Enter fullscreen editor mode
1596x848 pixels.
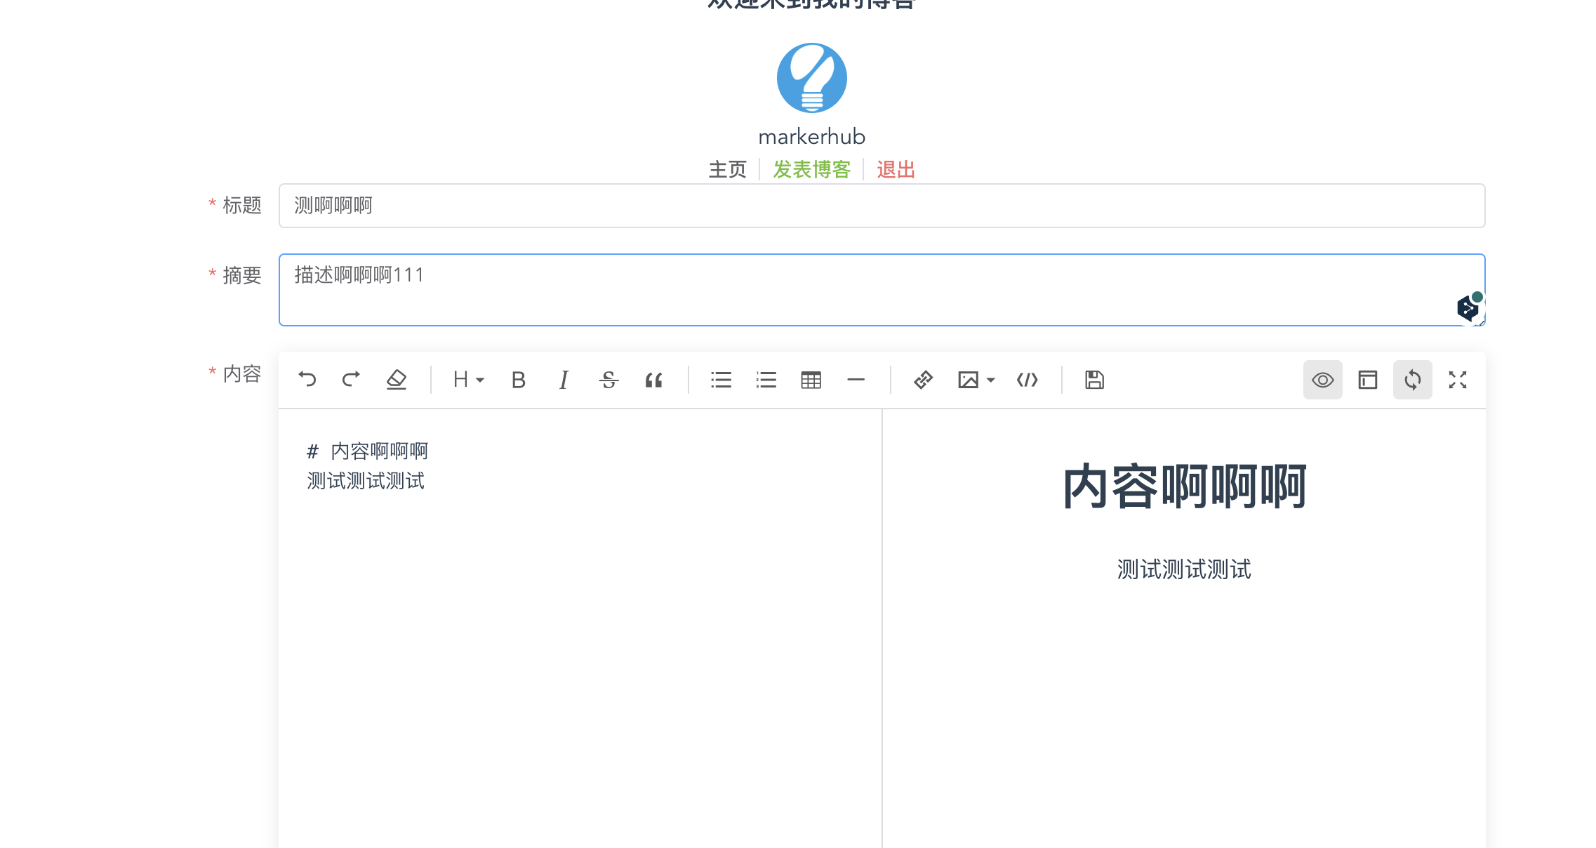point(1458,380)
